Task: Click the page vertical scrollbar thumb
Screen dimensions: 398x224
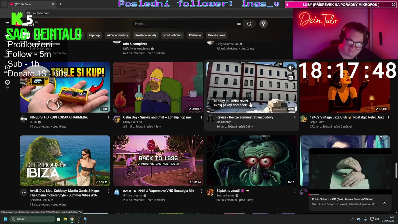Action: click(396, 170)
